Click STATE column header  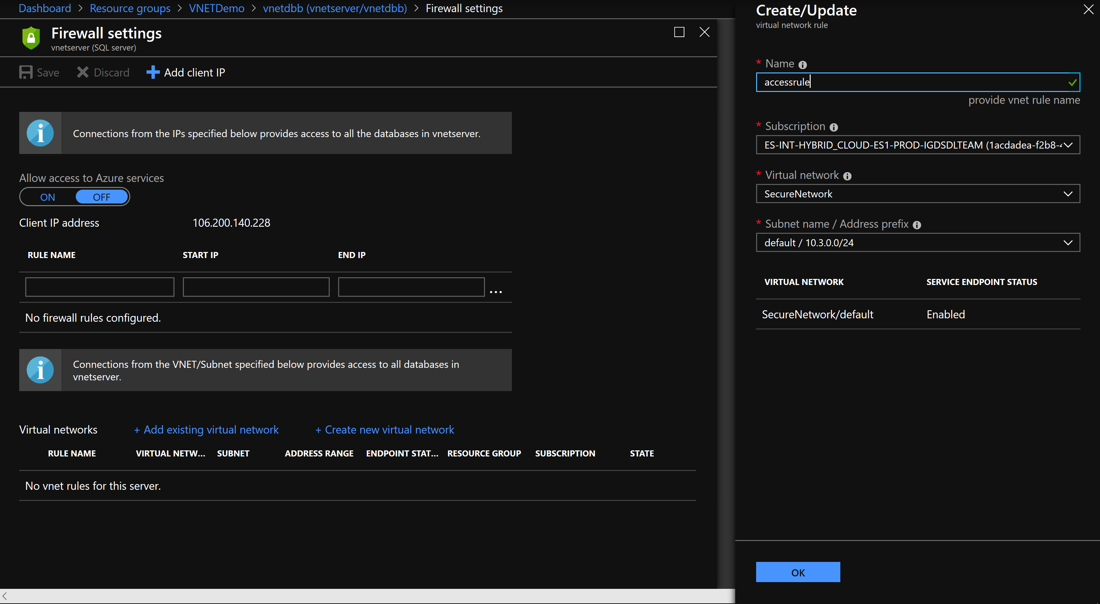pyautogui.click(x=642, y=454)
